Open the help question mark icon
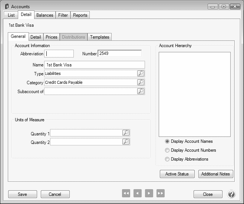The width and height of the screenshot is (244, 204). (231, 194)
